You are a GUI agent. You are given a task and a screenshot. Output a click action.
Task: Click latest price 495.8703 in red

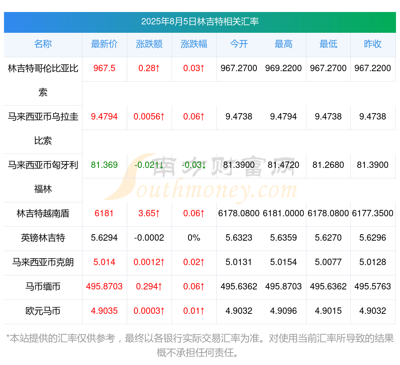tap(104, 287)
